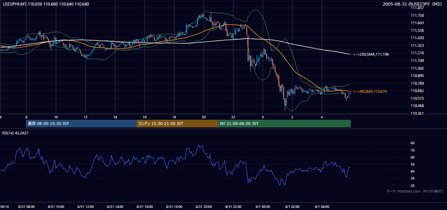Click the 8/31 18:00 time axis label
447x210 pixels.
tap(175, 206)
